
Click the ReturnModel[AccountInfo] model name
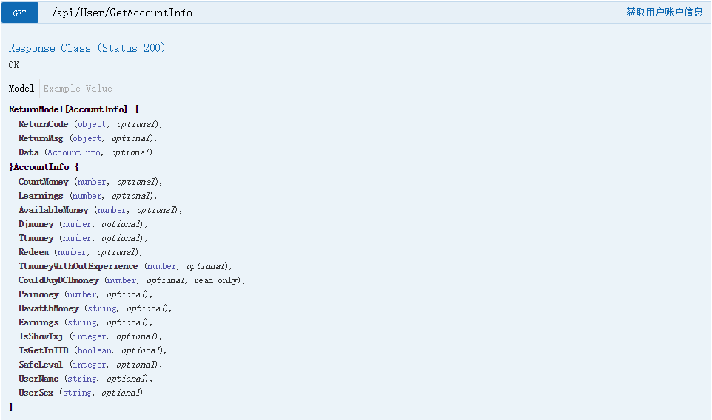(67, 109)
